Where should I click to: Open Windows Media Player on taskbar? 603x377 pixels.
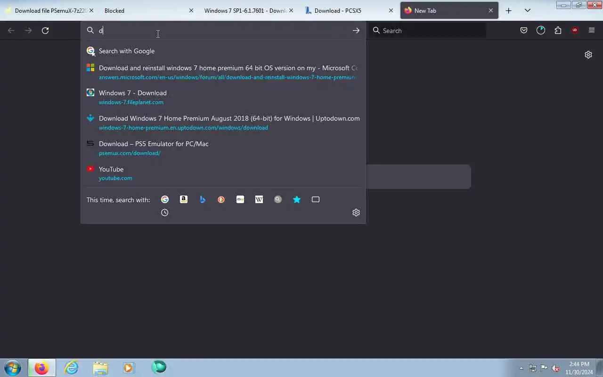[x=129, y=368]
